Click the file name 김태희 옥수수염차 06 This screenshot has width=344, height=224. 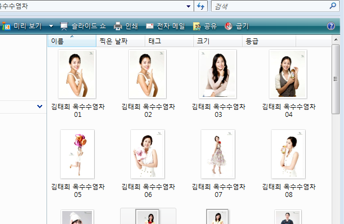tap(148, 190)
